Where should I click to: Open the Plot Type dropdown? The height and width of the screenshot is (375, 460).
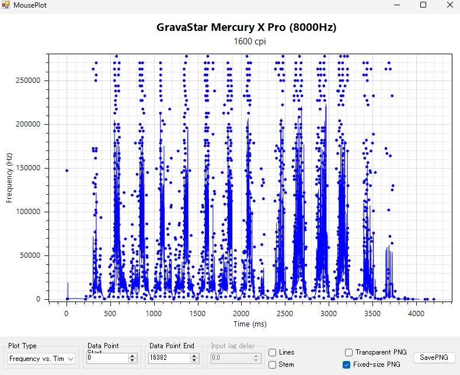(x=41, y=359)
